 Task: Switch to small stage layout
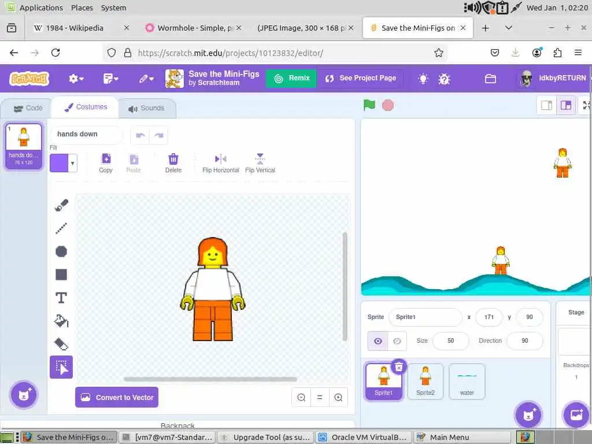point(546,105)
